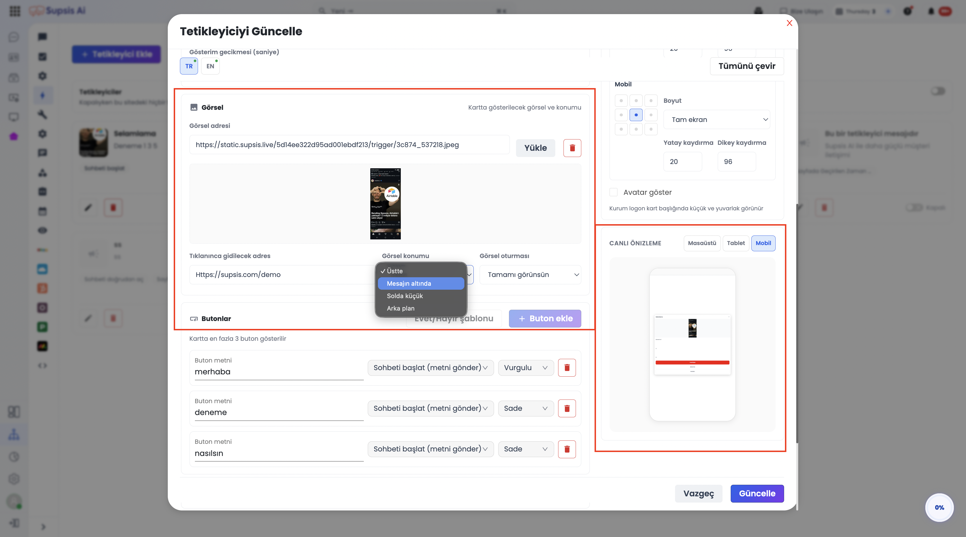This screenshot has width=966, height=537.
Task: Click Vazgeç to cancel
Action: tap(699, 494)
